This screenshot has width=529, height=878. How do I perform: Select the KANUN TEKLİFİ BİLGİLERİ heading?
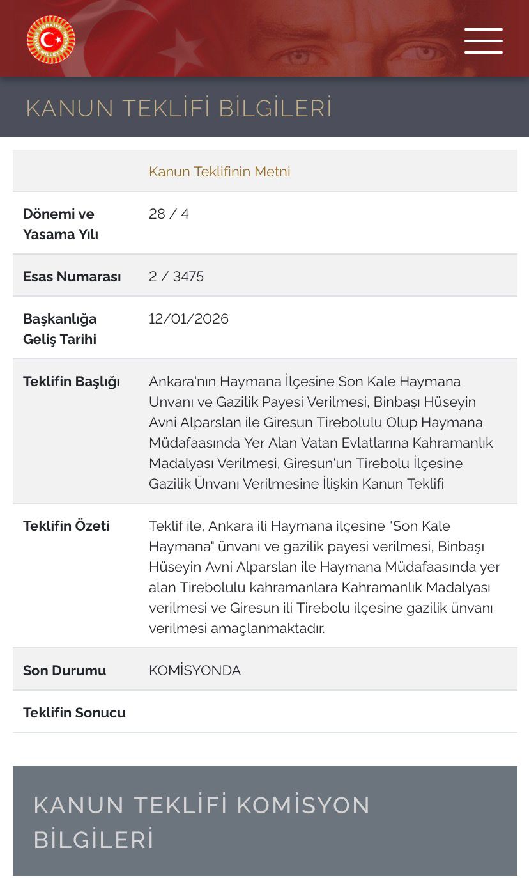point(178,107)
